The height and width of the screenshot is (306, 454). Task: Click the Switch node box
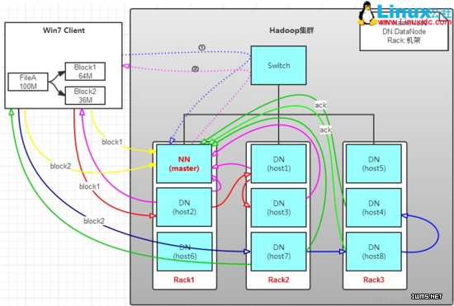(x=278, y=65)
